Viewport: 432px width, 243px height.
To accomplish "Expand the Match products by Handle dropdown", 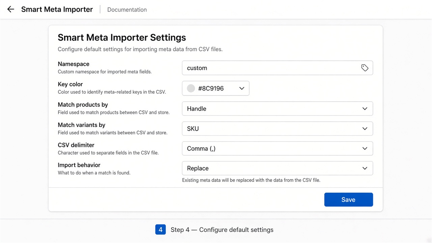I will point(277,109).
